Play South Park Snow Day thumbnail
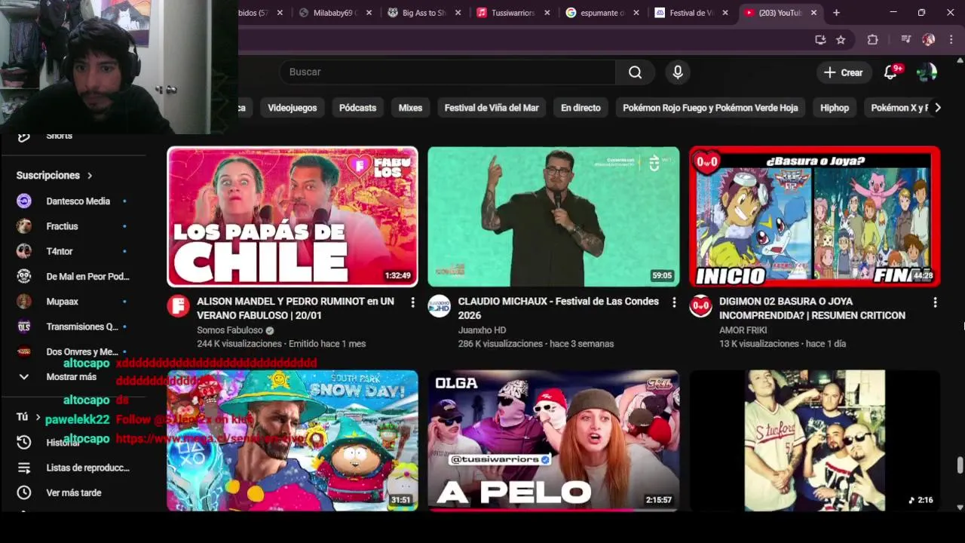The width and height of the screenshot is (965, 543). coord(293,440)
